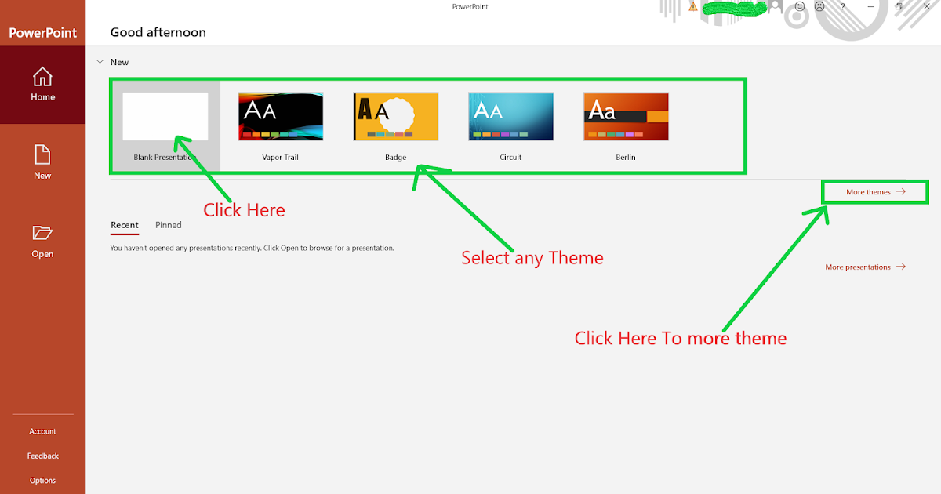This screenshot has height=494, width=941.
Task: Open Account in the sidebar
Action: click(x=42, y=431)
